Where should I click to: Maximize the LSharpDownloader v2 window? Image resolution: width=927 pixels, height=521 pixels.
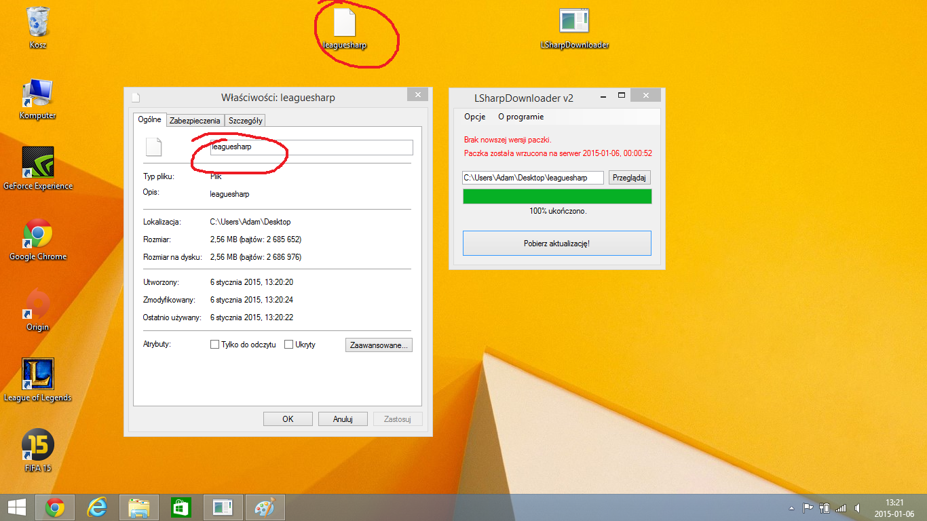622,96
